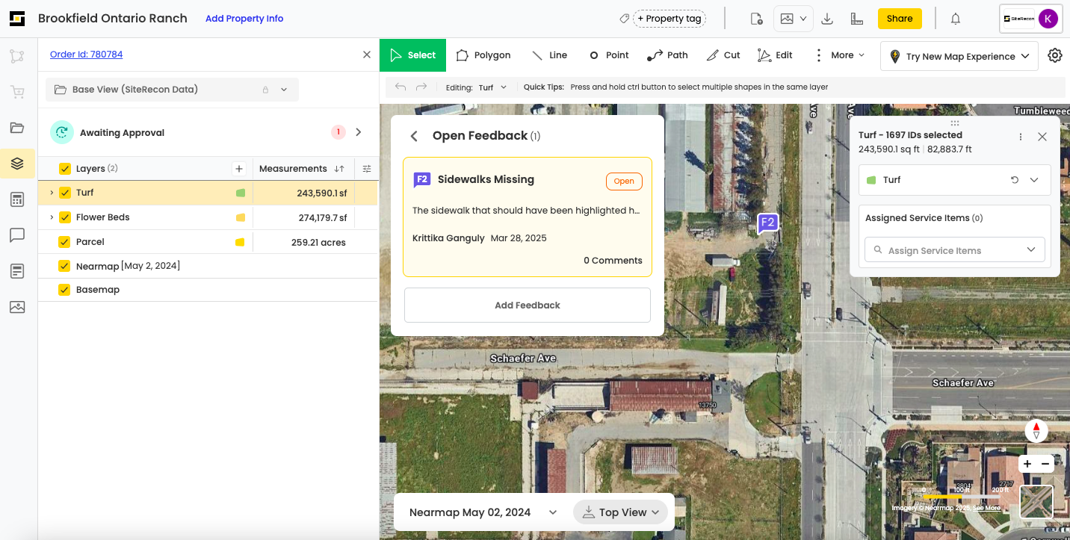
Task: Open the Order Id 780784 link
Action: tap(86, 55)
